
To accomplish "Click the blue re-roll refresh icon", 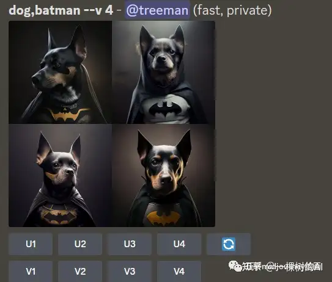I will point(229,244).
